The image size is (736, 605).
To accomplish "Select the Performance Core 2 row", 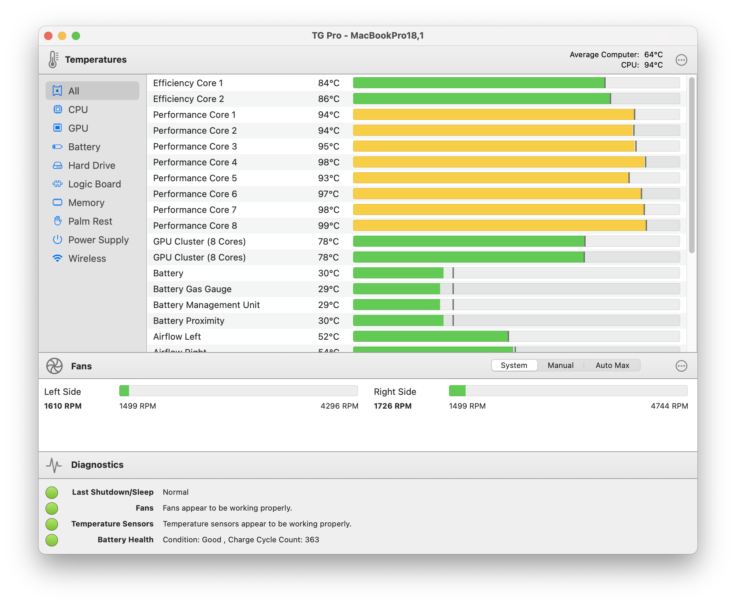I will (417, 130).
